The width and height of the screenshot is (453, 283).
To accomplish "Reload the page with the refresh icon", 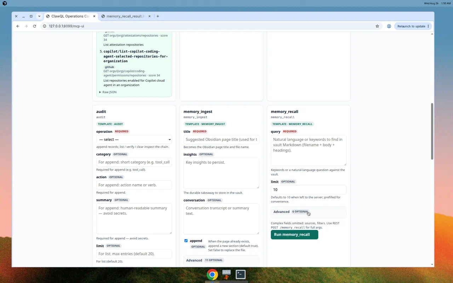I will [x=34, y=26].
